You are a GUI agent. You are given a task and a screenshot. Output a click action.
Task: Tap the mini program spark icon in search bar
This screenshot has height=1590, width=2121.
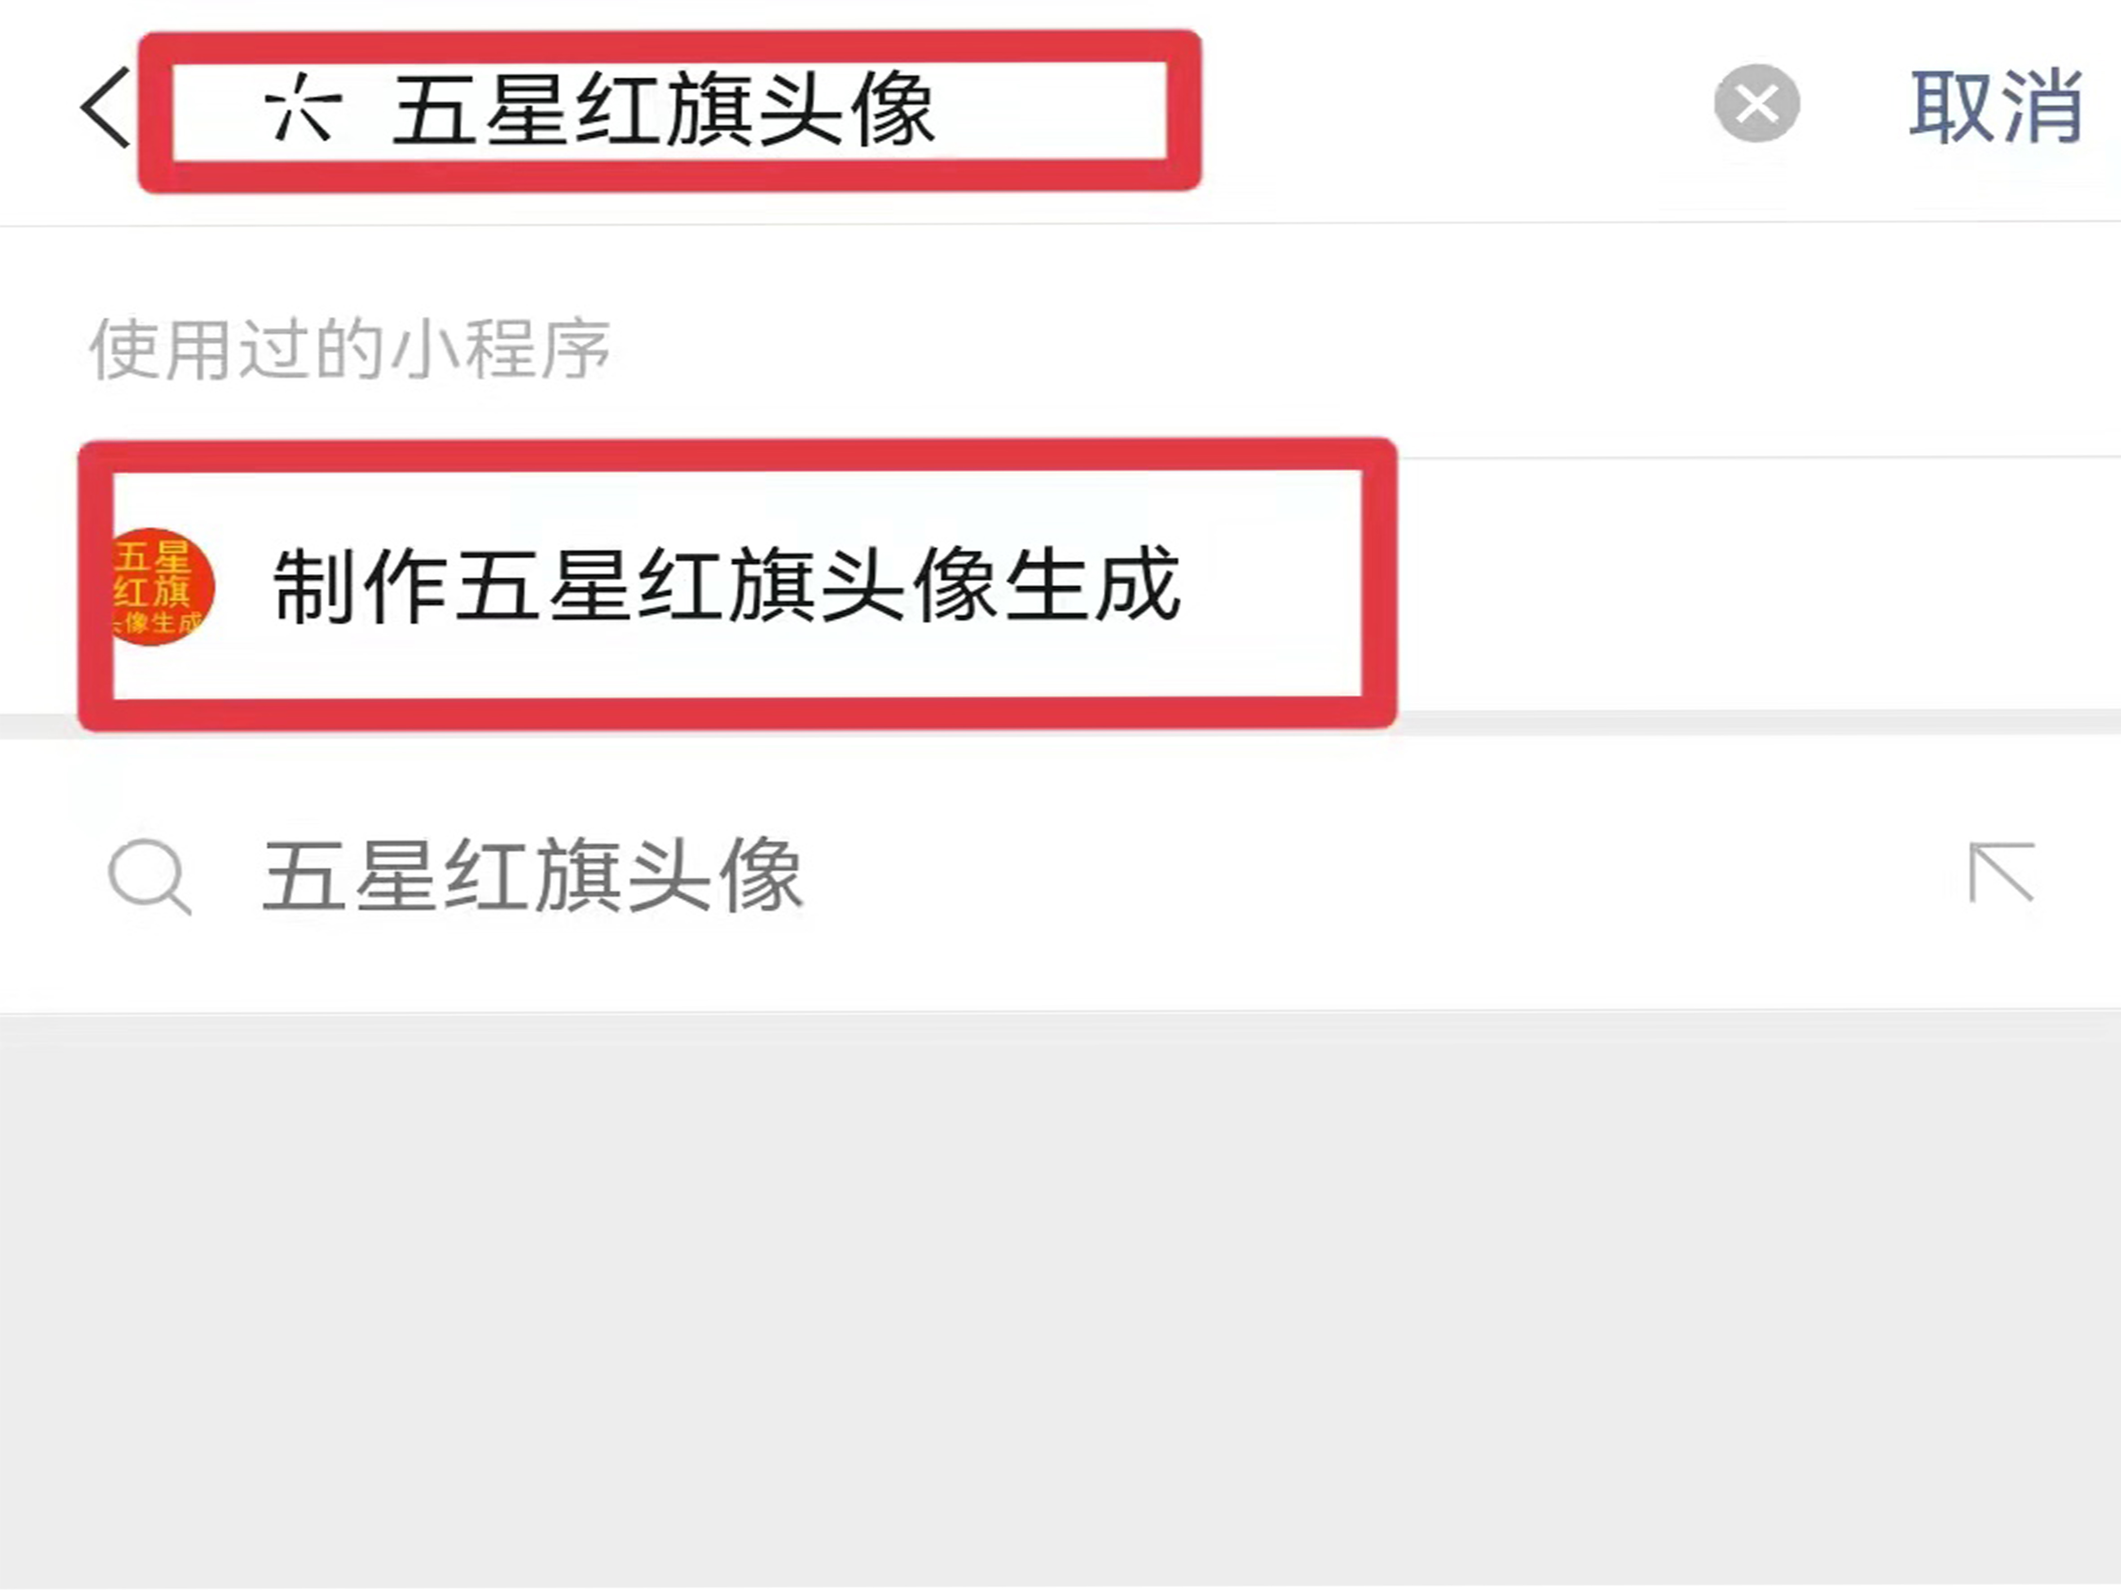(302, 107)
